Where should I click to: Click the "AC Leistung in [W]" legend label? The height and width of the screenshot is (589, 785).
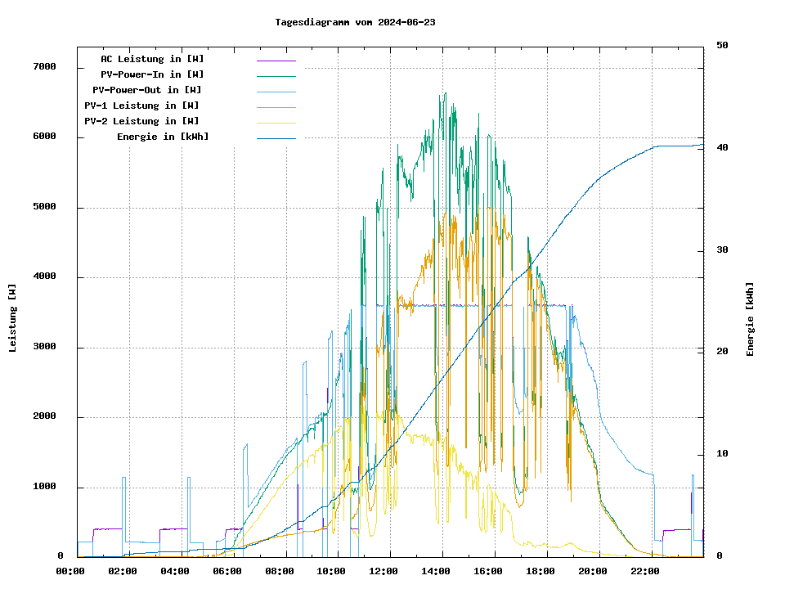click(x=152, y=59)
